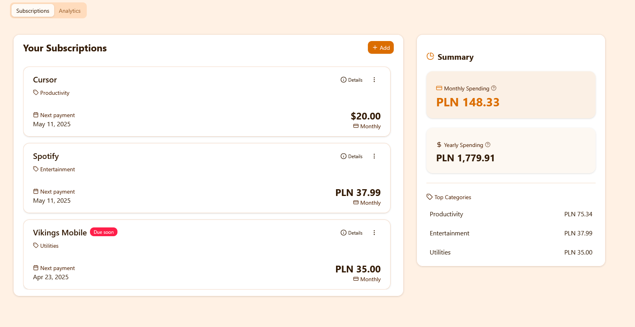Image resolution: width=635 pixels, height=327 pixels.
Task: Click the Due soon badge
Action: tap(104, 232)
